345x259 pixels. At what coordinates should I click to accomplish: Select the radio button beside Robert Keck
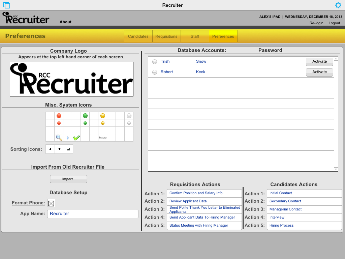[x=155, y=72]
